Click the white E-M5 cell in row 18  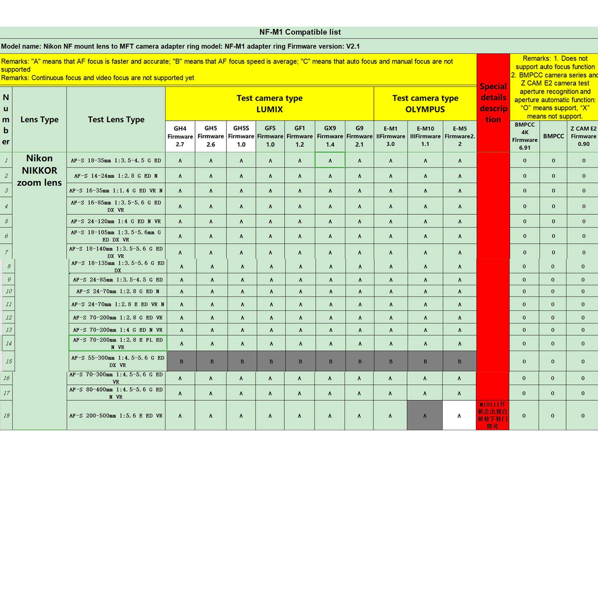pyautogui.click(x=459, y=415)
